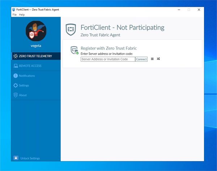The height and width of the screenshot is (171, 217).
Task: Close the FortiClient window
Action: (199, 10)
